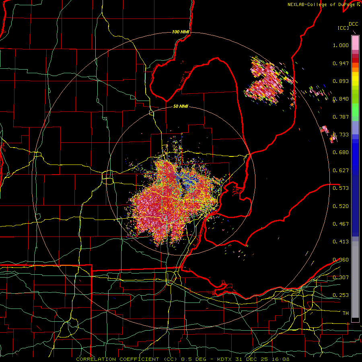Pick the bright green segment of the color bar

click(355, 110)
